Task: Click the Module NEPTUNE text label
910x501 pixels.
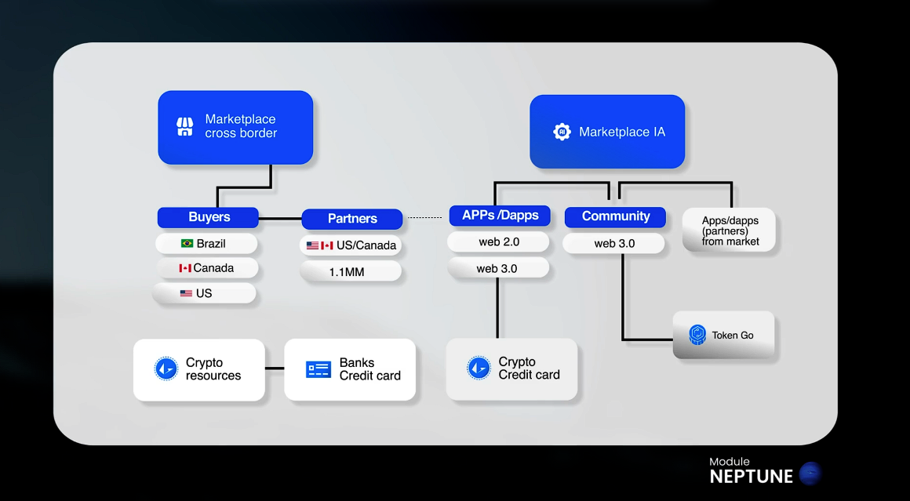Action: (x=751, y=470)
